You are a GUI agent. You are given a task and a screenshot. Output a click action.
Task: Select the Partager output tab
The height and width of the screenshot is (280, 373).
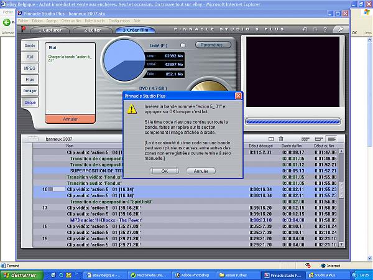[x=30, y=91]
